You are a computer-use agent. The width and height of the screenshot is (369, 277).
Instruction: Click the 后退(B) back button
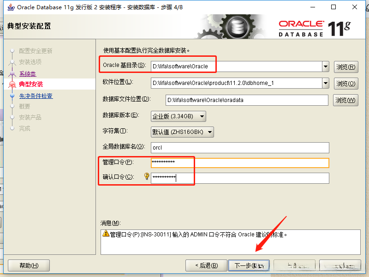point(206,266)
